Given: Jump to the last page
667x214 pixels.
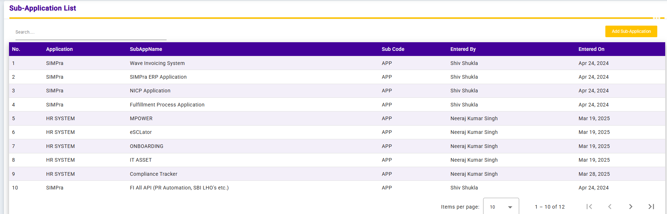Looking at the screenshot, I should (651, 206).
